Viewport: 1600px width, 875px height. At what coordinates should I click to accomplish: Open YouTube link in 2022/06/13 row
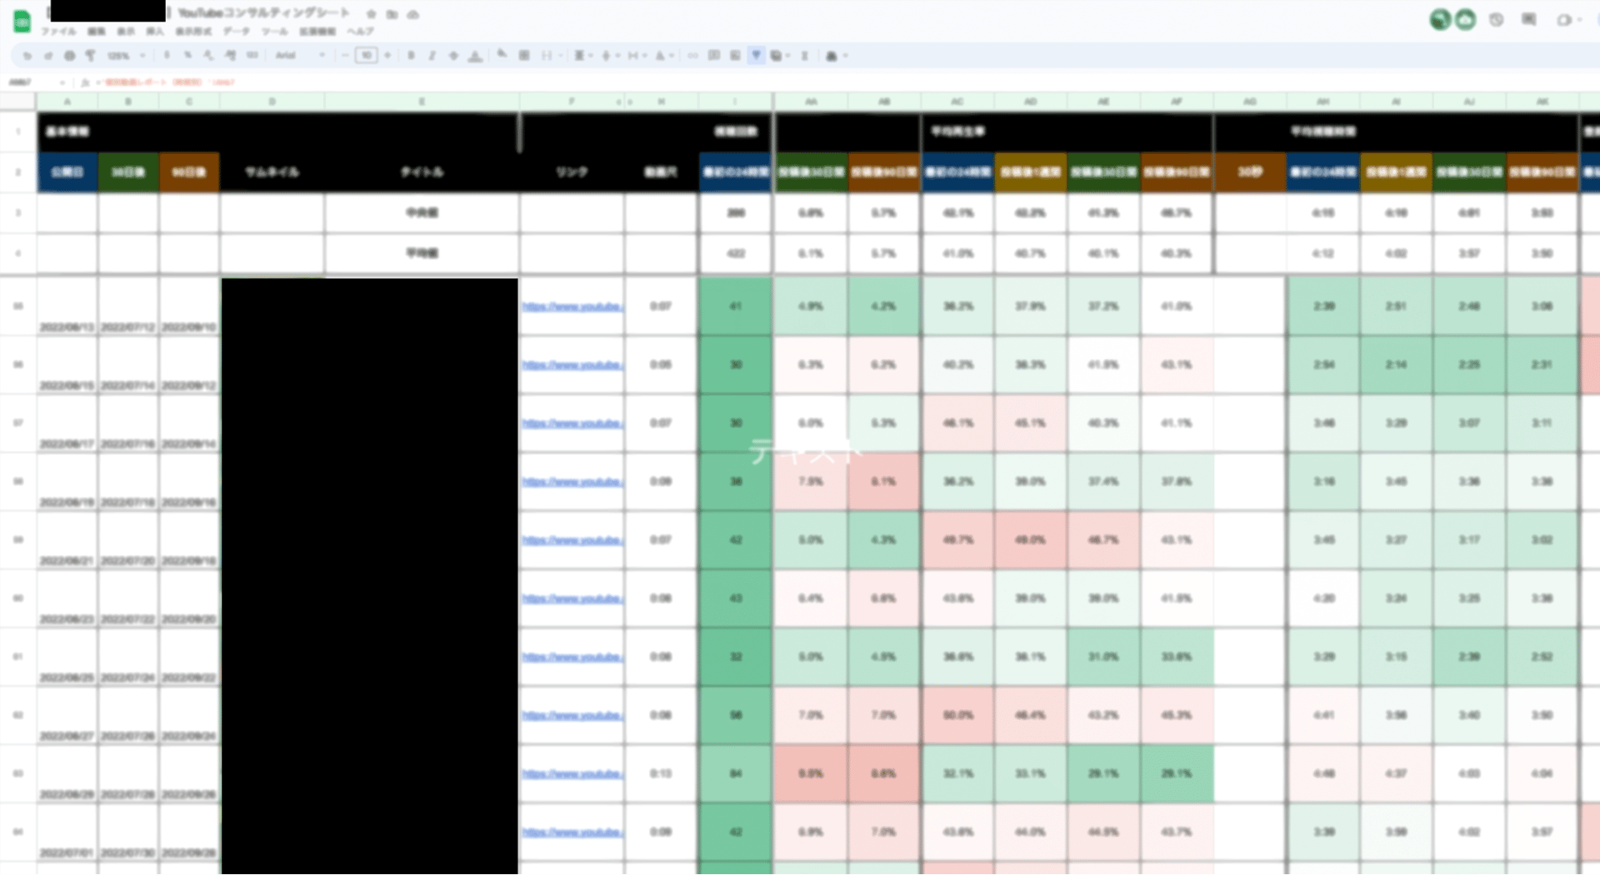[x=572, y=307]
